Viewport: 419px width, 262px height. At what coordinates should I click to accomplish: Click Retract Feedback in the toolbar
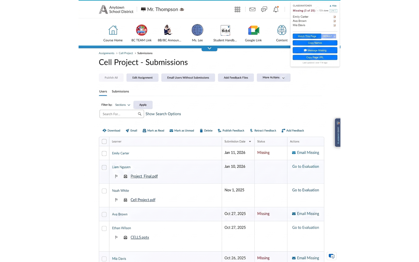263,130
